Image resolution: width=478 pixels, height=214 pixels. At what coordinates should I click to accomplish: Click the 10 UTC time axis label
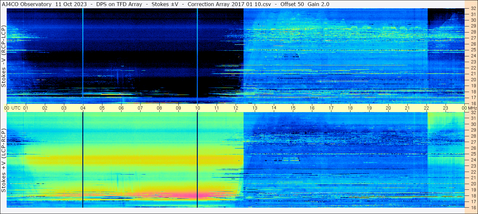click(197, 108)
